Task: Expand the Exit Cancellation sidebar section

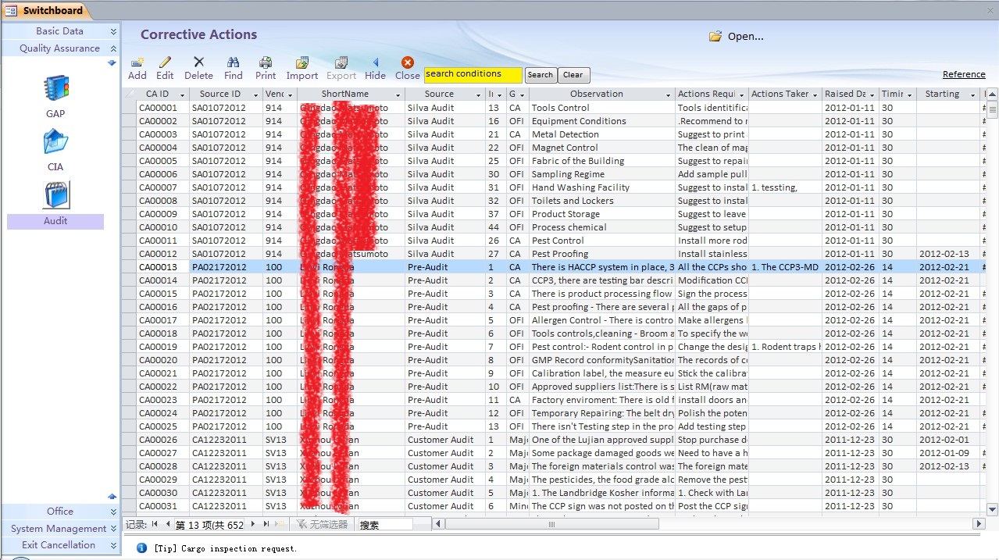Action: (x=60, y=545)
